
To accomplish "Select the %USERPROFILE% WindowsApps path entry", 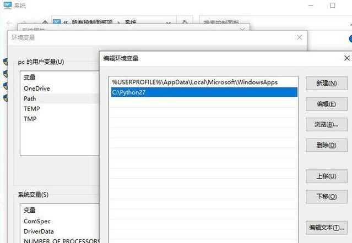I will coord(194,82).
